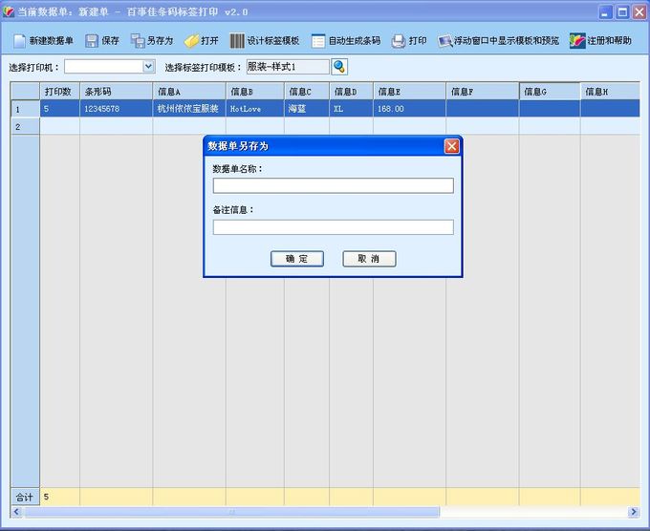The width and height of the screenshot is (650, 531).
Task: Confirm with the 确定 button
Action: [x=297, y=259]
